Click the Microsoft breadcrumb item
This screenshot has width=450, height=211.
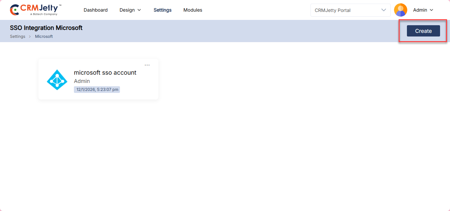point(44,36)
